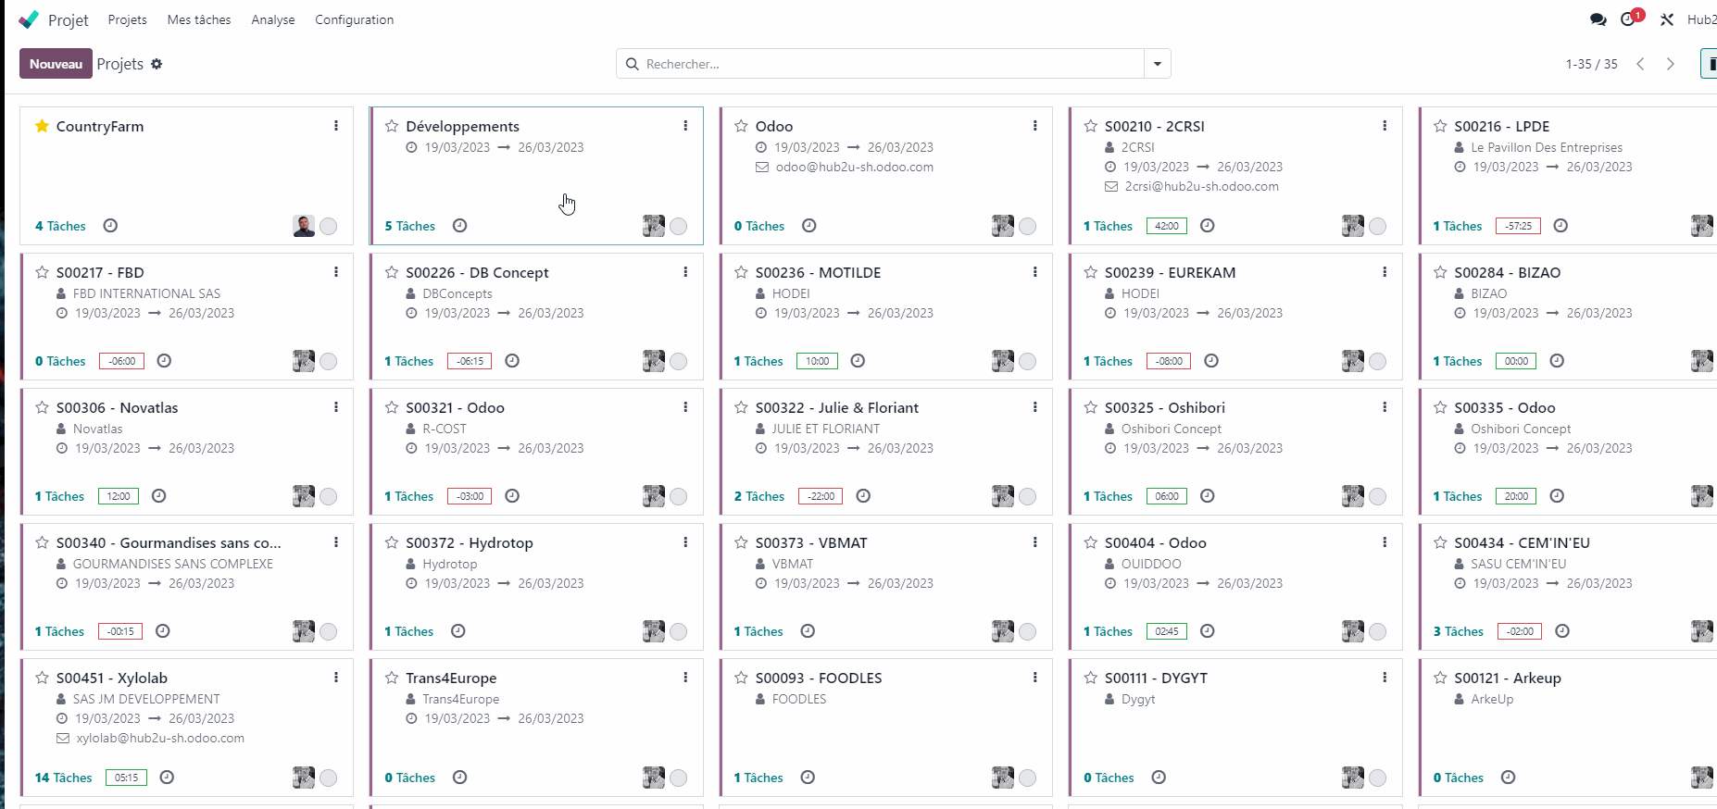Unfavorite the CountryFarm project star

42,126
